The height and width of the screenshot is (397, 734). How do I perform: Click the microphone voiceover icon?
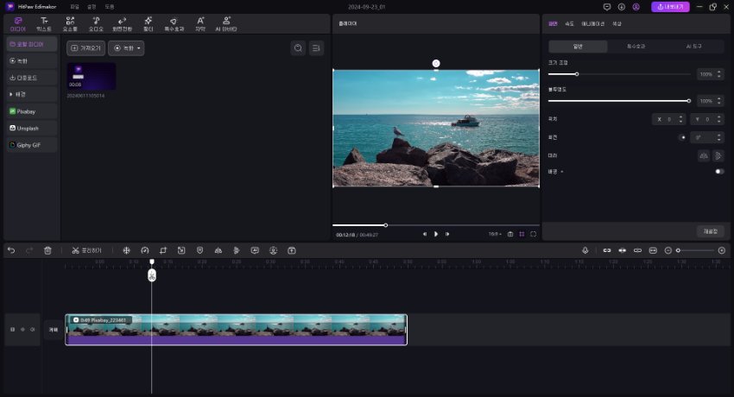pyautogui.click(x=585, y=250)
